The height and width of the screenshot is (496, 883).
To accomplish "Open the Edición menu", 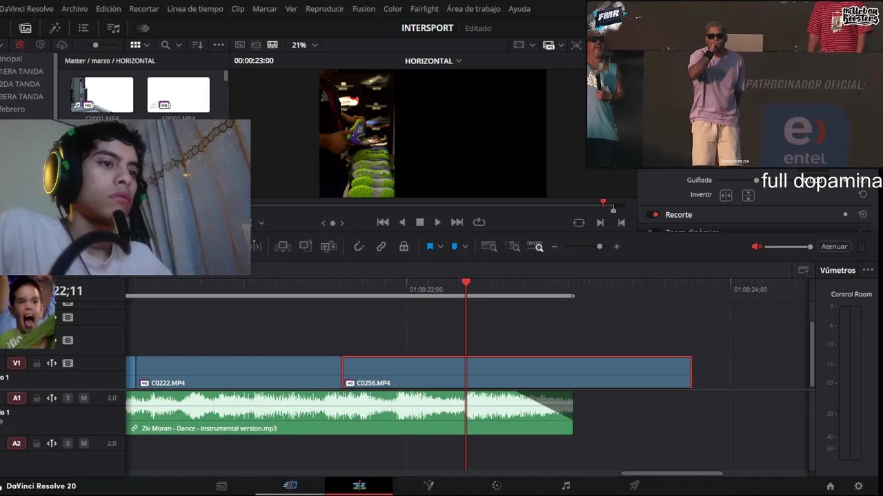I will pyautogui.click(x=108, y=9).
